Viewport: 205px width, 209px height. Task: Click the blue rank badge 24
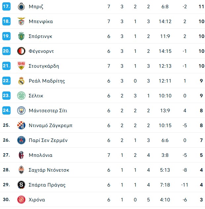6,110
